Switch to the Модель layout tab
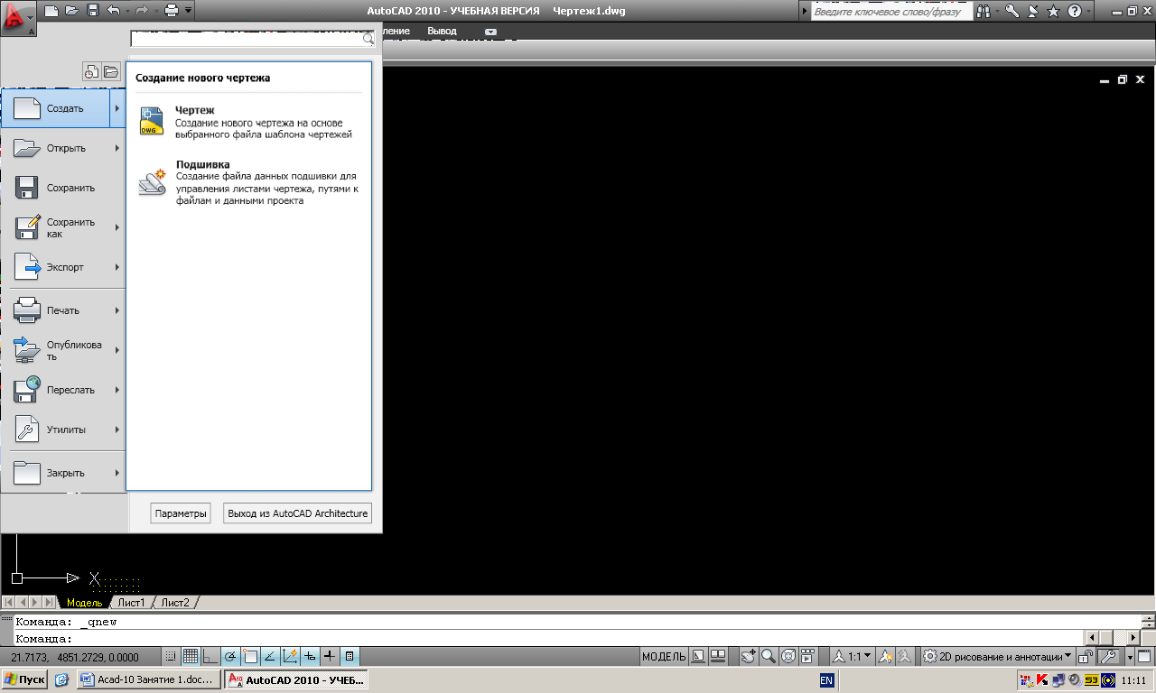Screen dimensions: 1156x693 (84, 603)
